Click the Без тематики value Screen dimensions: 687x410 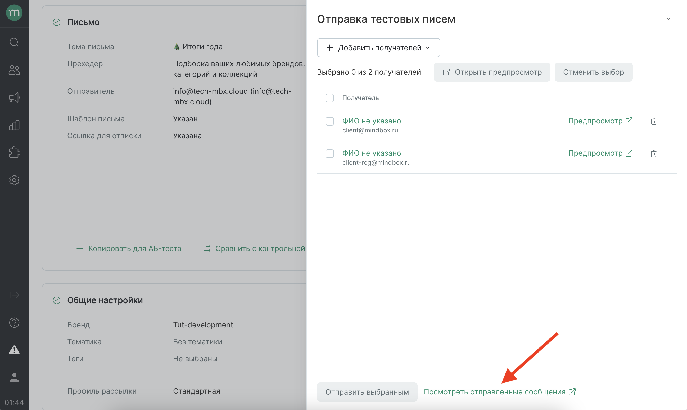pos(197,342)
